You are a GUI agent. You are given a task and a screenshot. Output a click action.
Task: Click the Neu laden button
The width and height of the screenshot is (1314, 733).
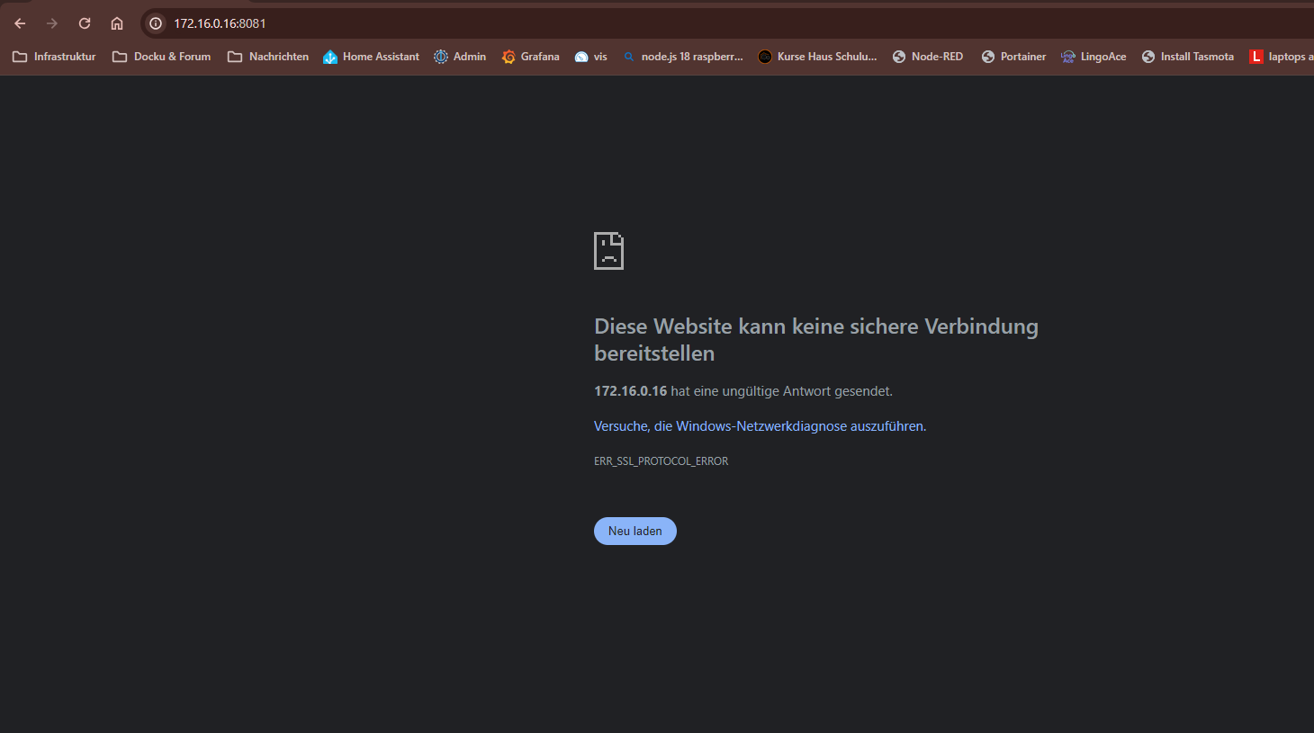pyautogui.click(x=635, y=532)
